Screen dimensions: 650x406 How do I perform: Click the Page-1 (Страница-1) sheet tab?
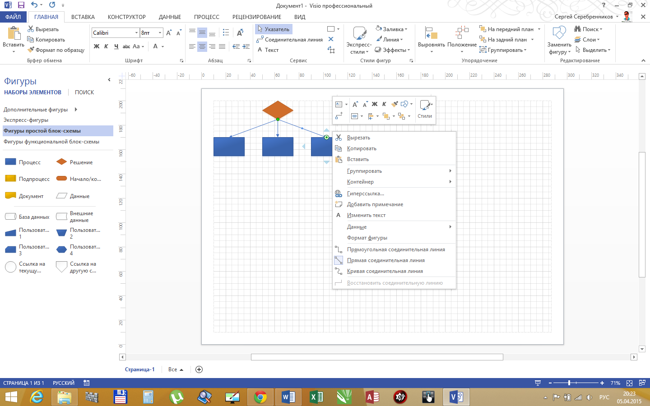point(139,369)
